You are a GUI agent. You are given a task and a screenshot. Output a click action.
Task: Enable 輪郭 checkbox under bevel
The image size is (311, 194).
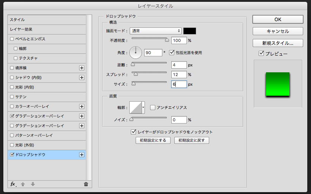click(x=16, y=49)
